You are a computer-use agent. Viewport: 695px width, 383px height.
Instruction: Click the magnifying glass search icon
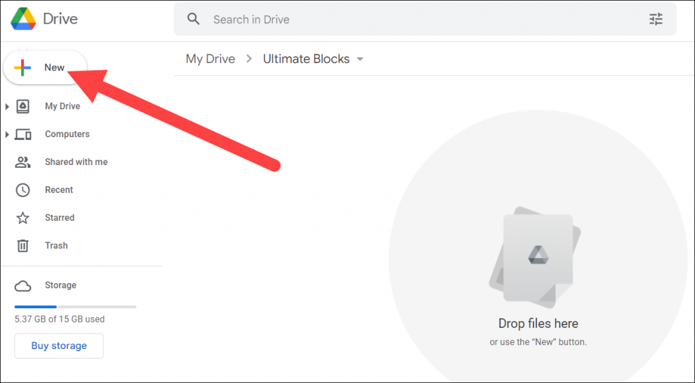[x=194, y=19]
